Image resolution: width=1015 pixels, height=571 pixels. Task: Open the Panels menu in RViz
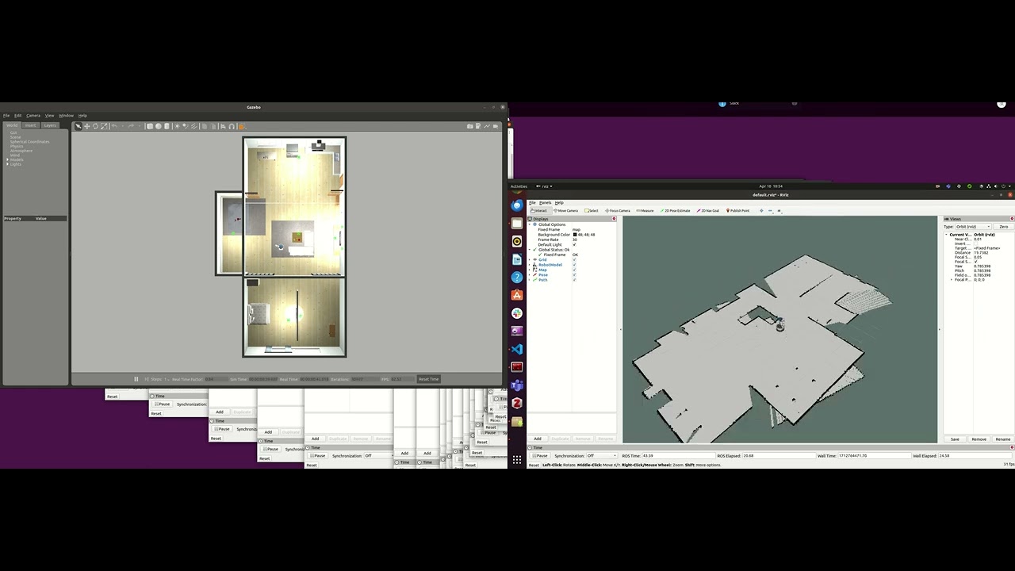tap(545, 203)
